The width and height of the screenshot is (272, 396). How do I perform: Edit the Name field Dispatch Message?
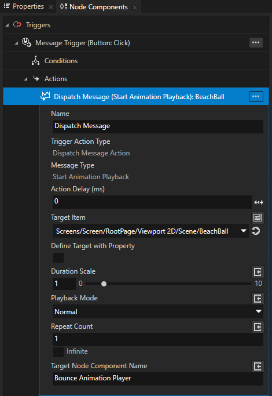(158, 126)
